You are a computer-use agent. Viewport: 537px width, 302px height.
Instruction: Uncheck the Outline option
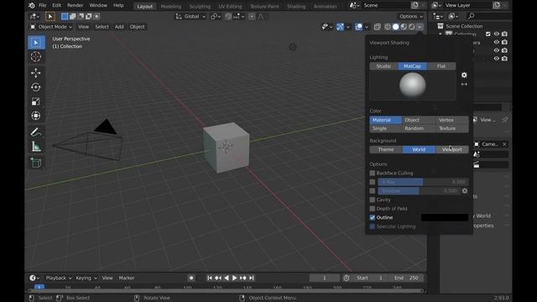(x=373, y=217)
